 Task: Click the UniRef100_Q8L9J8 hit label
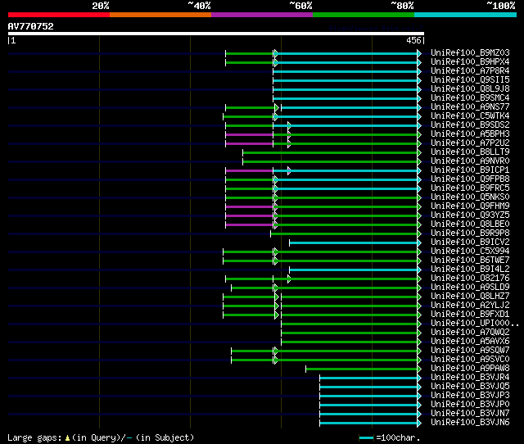[x=470, y=89]
